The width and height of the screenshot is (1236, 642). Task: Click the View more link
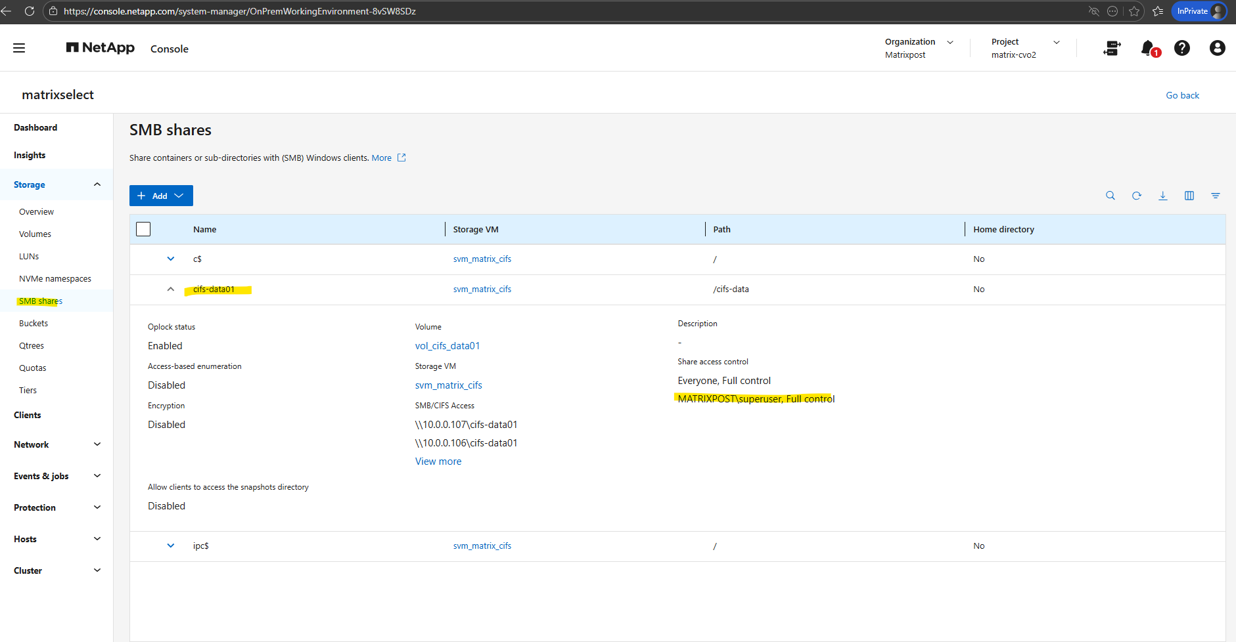tap(438, 461)
